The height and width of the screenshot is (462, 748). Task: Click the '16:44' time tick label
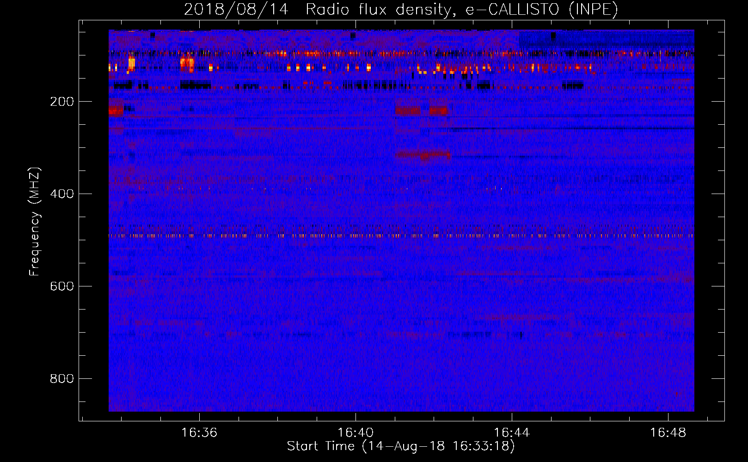[x=512, y=433]
